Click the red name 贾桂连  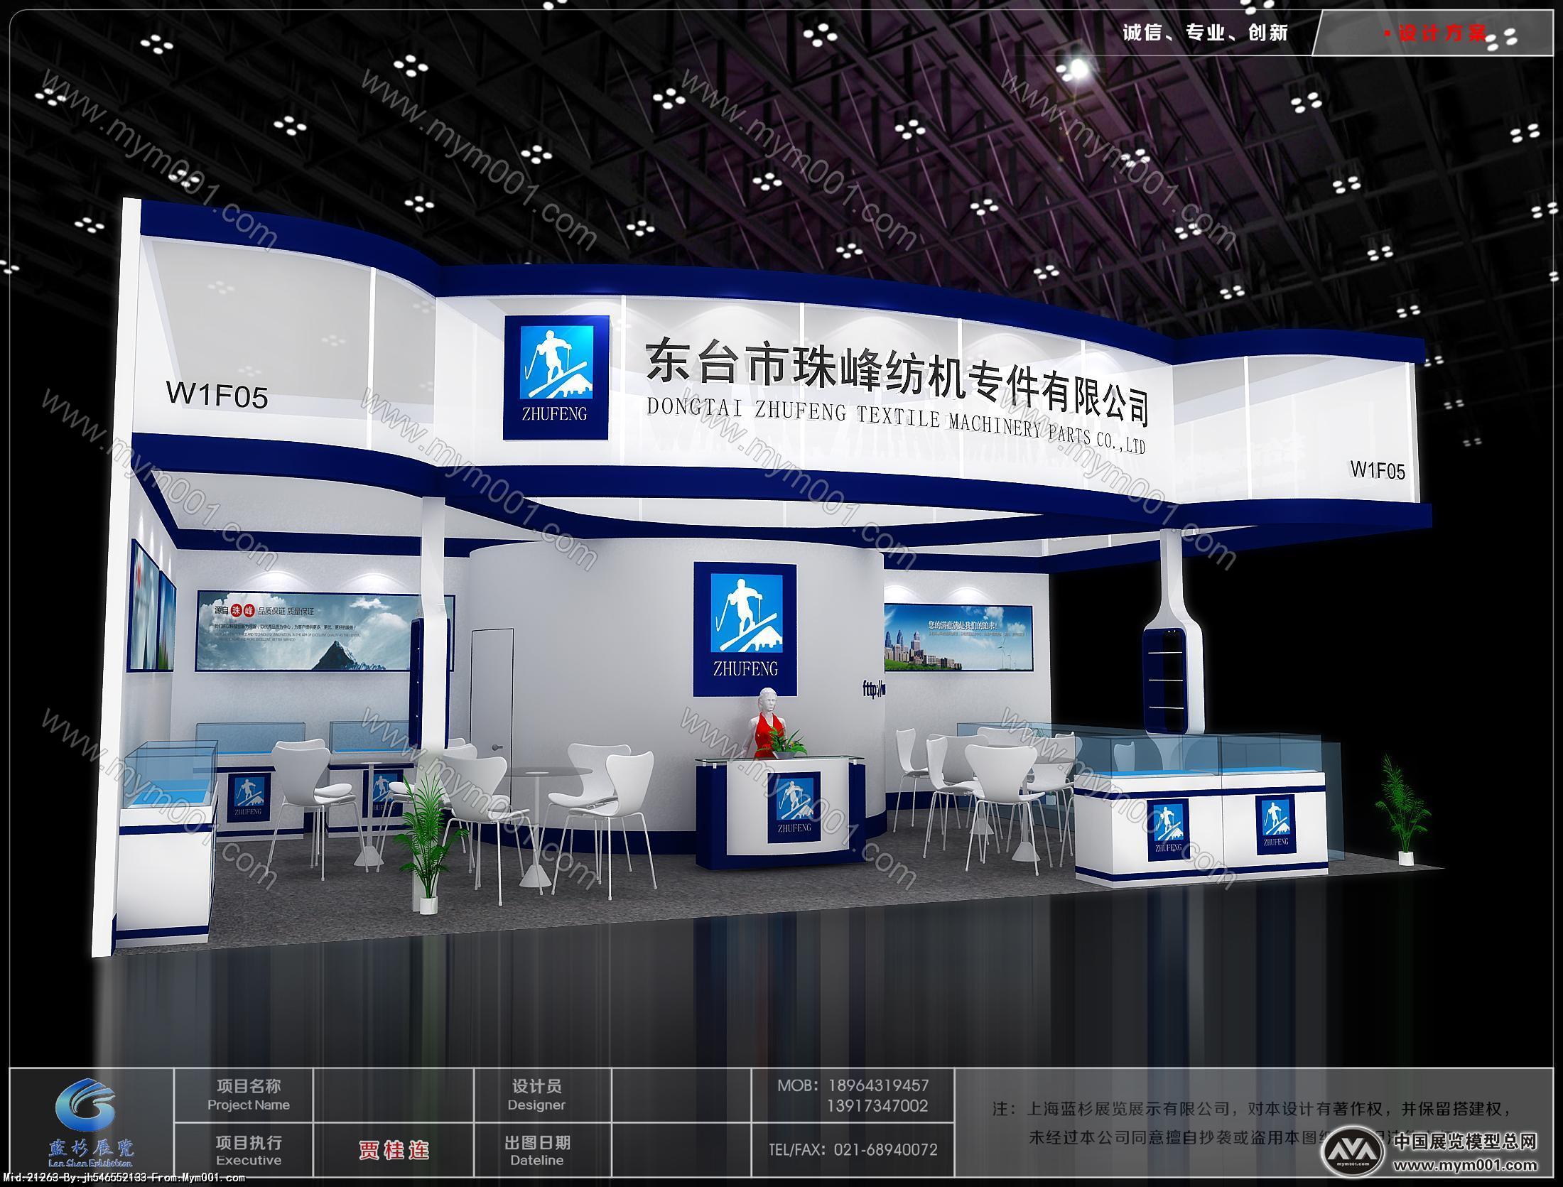(394, 1150)
